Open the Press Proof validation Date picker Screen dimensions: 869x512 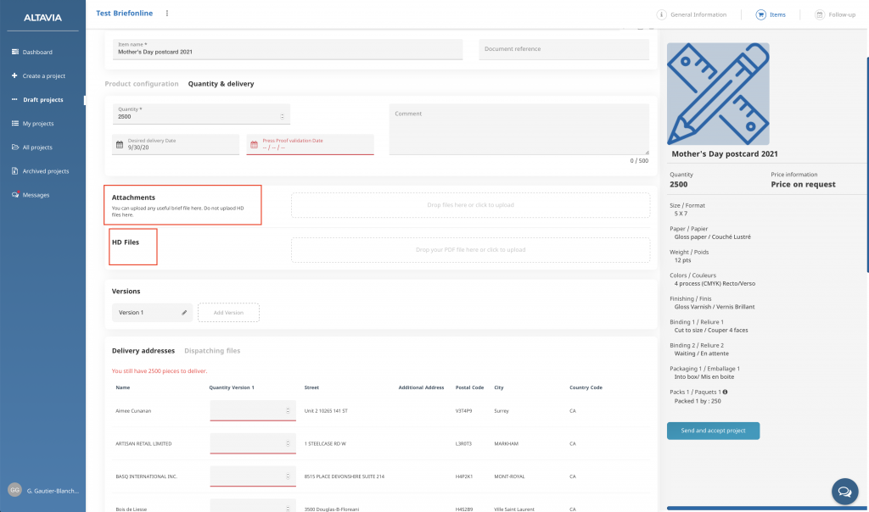pyautogui.click(x=310, y=144)
